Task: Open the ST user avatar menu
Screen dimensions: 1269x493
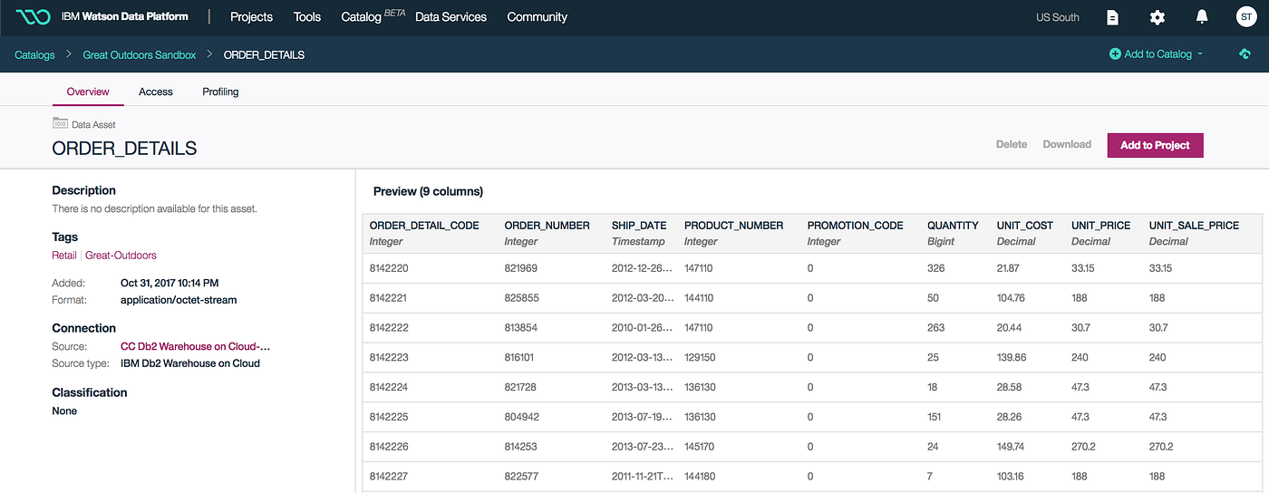Action: coord(1246,17)
